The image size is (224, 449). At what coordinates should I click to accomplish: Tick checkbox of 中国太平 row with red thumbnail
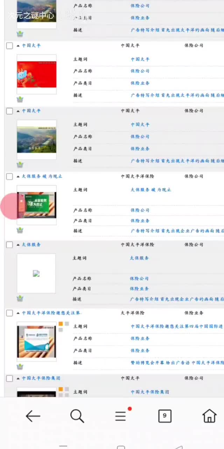(9, 46)
